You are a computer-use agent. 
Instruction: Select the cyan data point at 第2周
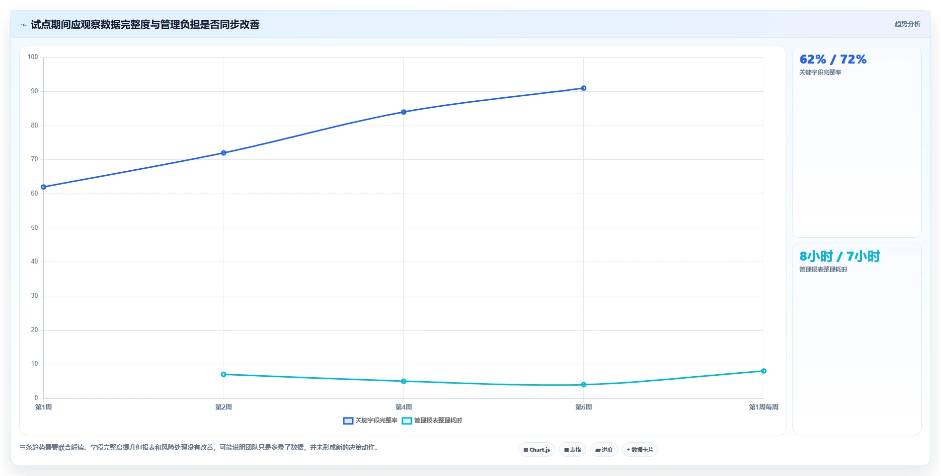tap(224, 374)
